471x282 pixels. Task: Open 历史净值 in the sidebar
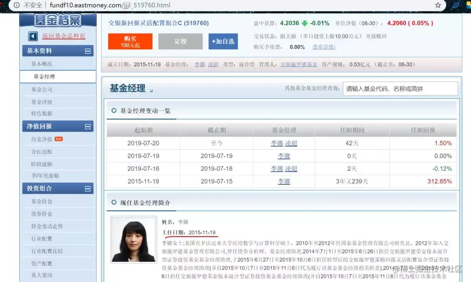[x=42, y=139]
